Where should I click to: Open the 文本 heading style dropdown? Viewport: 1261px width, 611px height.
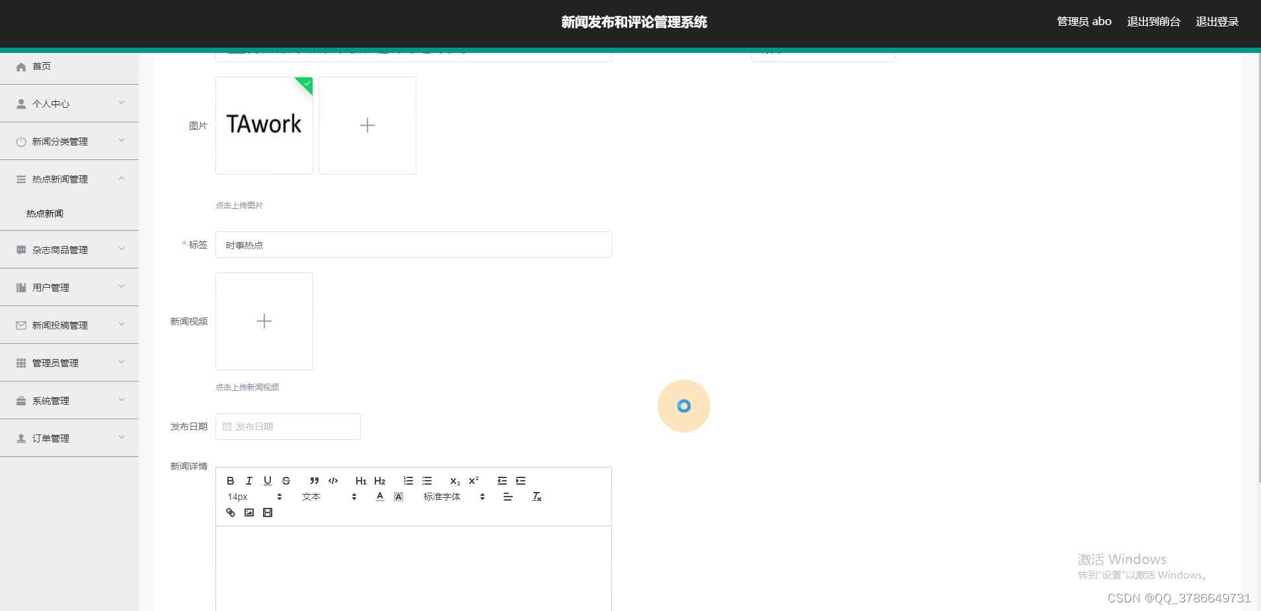(x=329, y=497)
